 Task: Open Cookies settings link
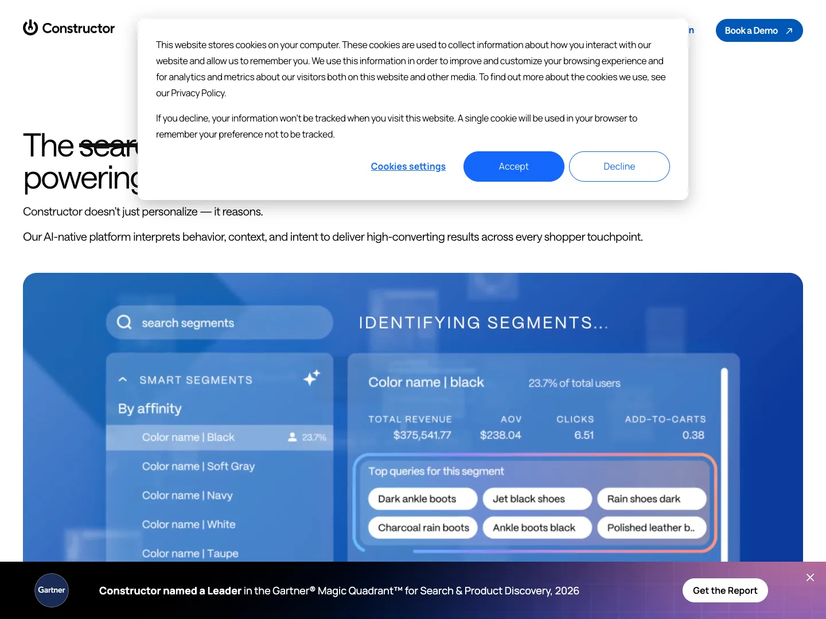408,166
